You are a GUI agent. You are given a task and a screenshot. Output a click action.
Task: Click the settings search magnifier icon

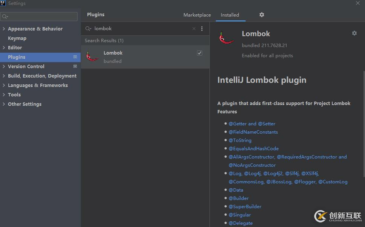click(x=5, y=17)
